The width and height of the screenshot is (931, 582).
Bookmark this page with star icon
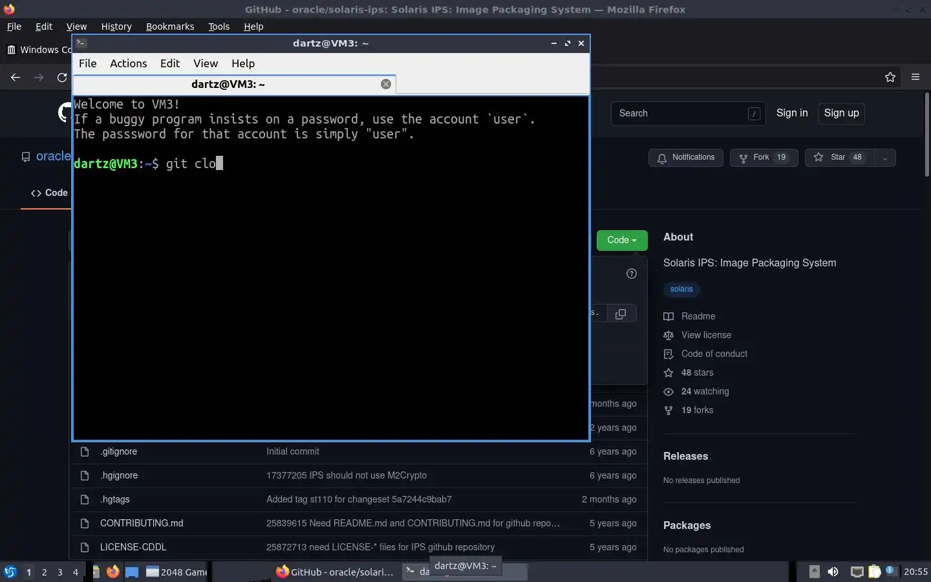[890, 77]
